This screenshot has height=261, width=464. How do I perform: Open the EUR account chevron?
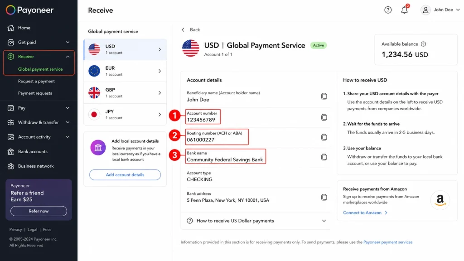coord(159,71)
